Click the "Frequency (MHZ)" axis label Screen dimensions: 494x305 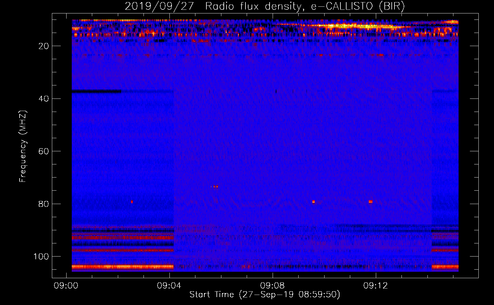pyautogui.click(x=23, y=146)
